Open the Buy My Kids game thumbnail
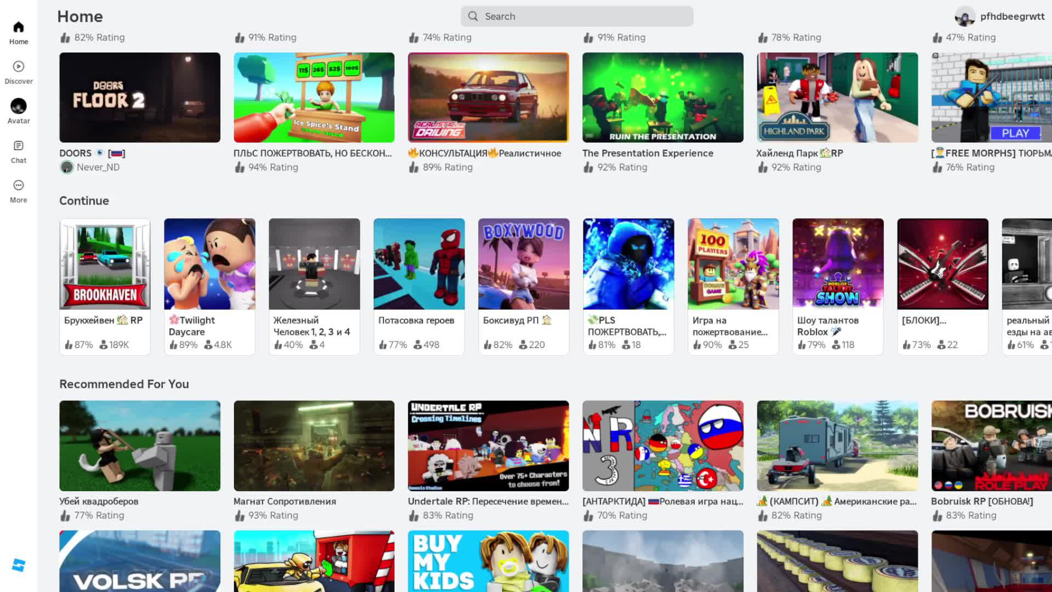1052x592 pixels. click(x=488, y=561)
